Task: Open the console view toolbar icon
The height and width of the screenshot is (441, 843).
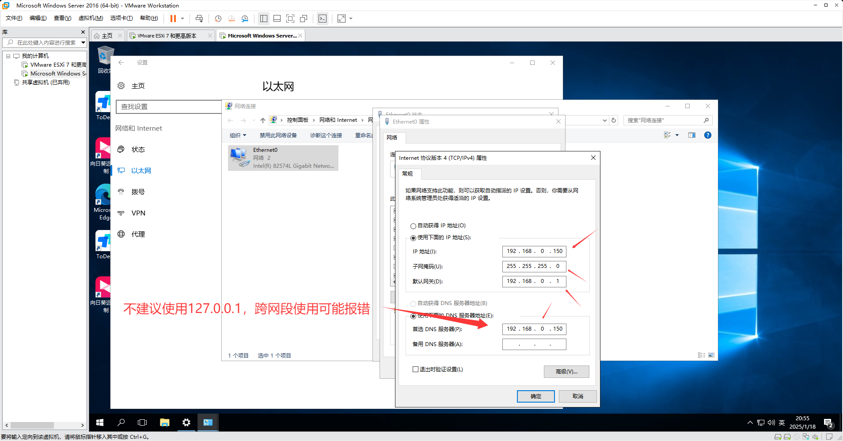Action: (x=323, y=19)
